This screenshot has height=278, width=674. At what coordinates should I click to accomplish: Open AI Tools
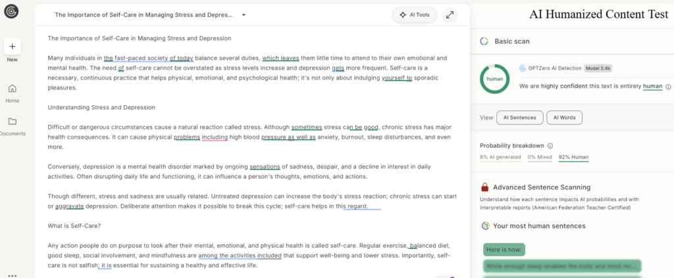coord(415,14)
